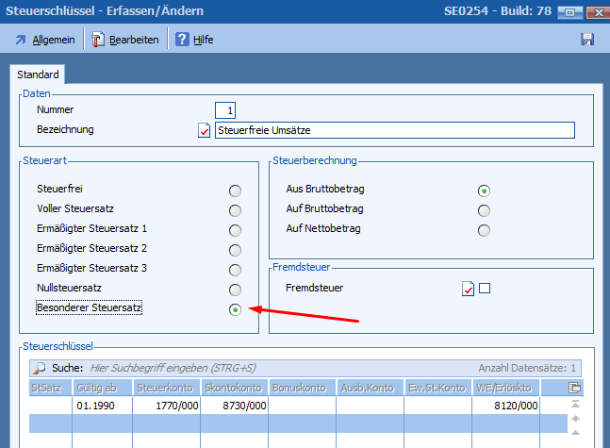Click into the Bezeichnung text field

[394, 130]
